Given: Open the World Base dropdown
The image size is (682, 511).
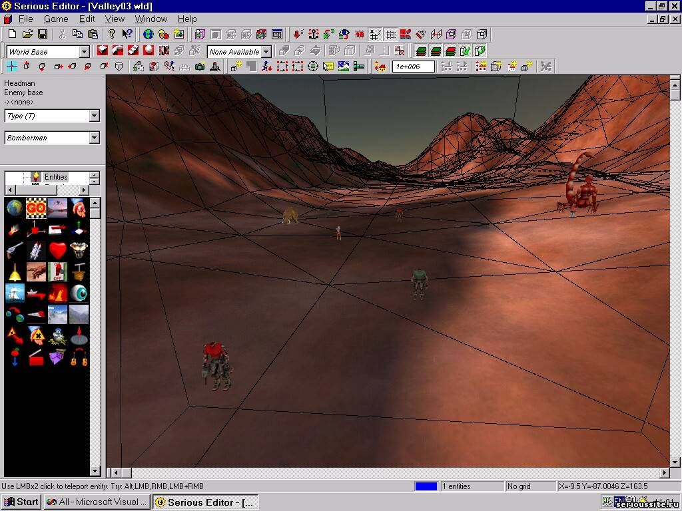Looking at the screenshot, I should coord(85,52).
